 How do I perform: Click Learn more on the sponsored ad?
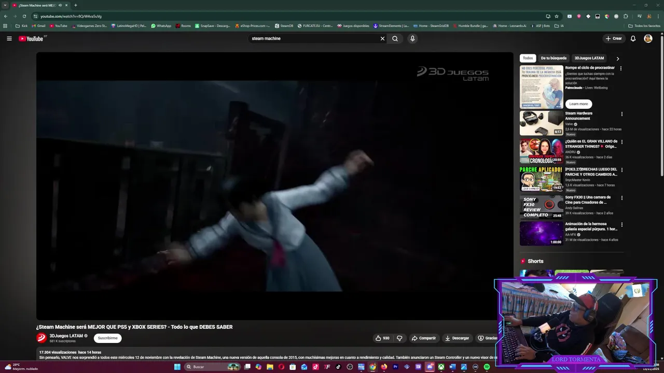pyautogui.click(x=578, y=104)
